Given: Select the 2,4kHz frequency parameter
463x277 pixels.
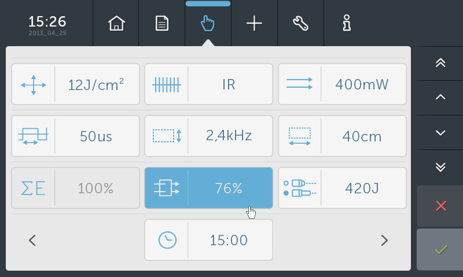Looking at the screenshot, I should [x=208, y=136].
